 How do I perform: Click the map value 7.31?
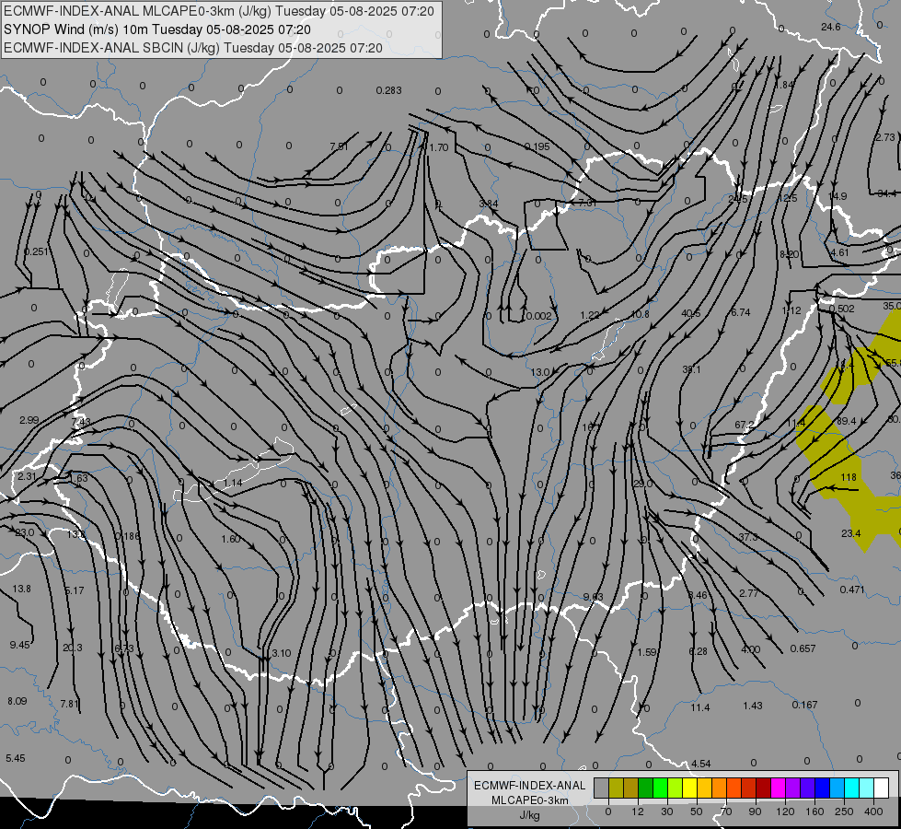587,203
